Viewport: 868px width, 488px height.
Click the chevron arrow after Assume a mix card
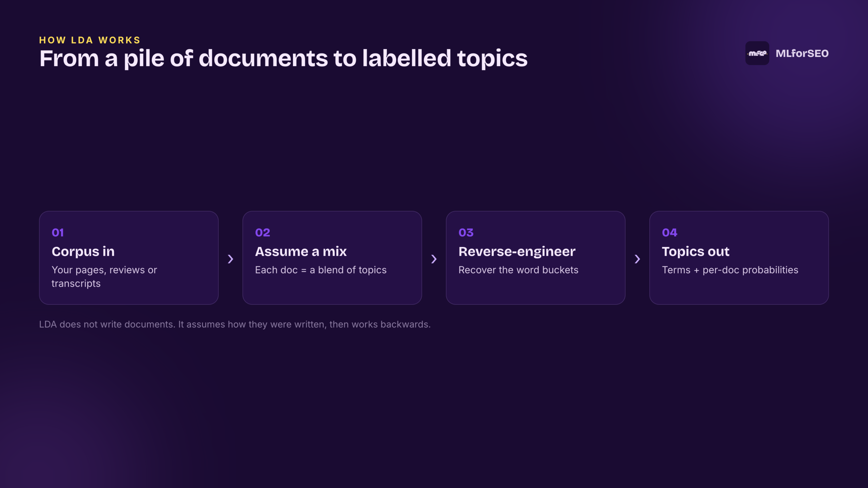434,259
